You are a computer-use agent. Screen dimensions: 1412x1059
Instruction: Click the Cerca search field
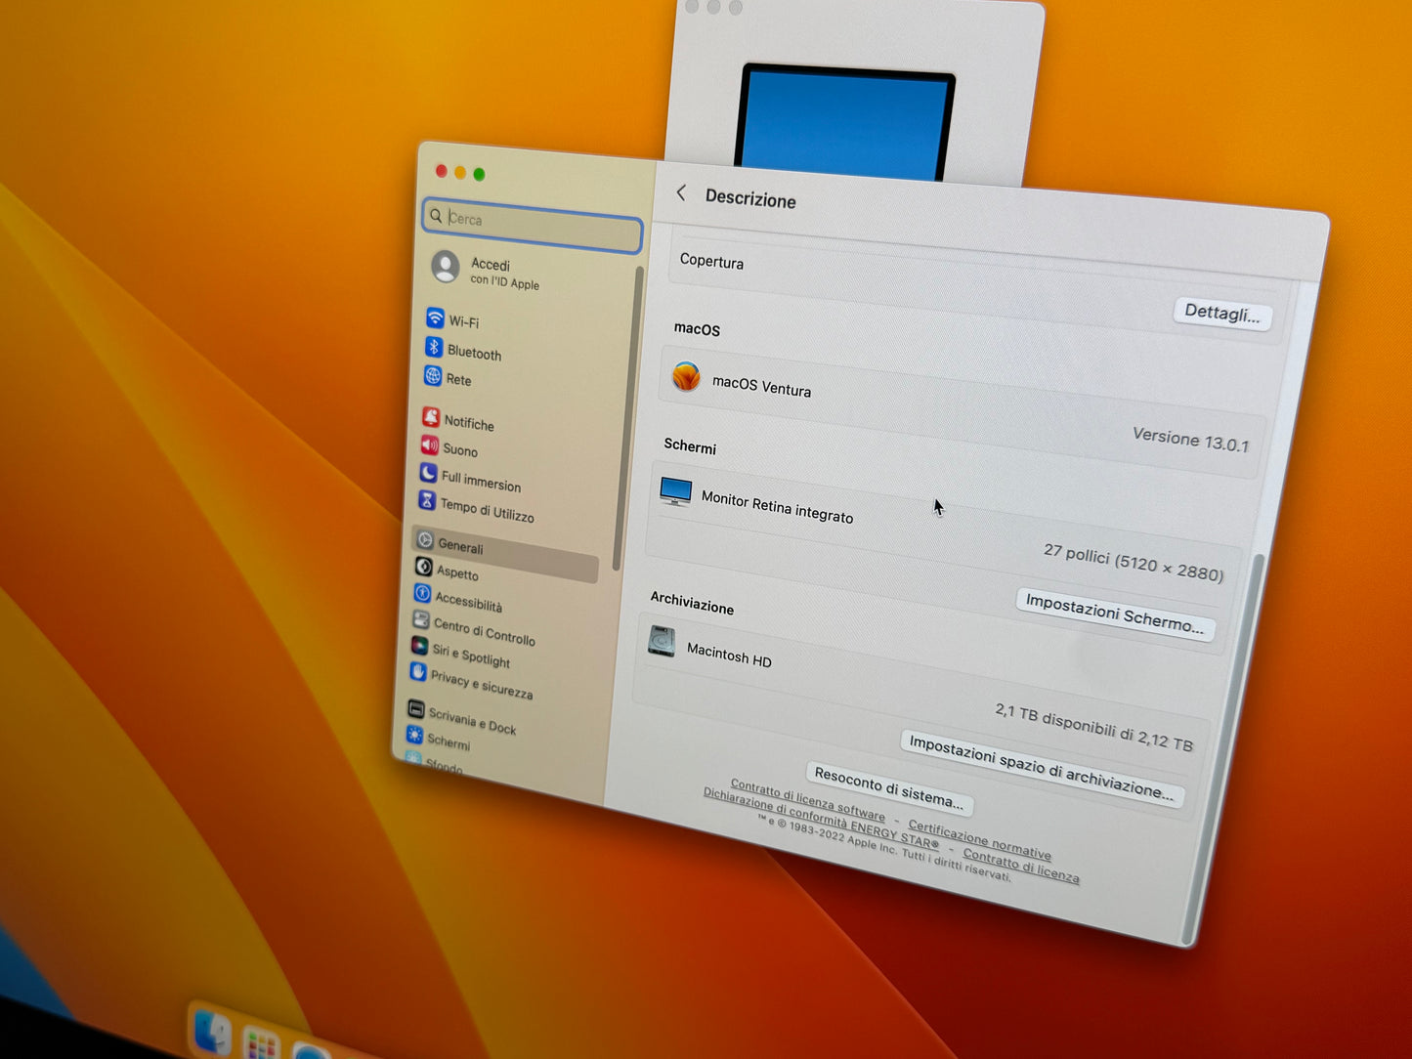tap(533, 226)
